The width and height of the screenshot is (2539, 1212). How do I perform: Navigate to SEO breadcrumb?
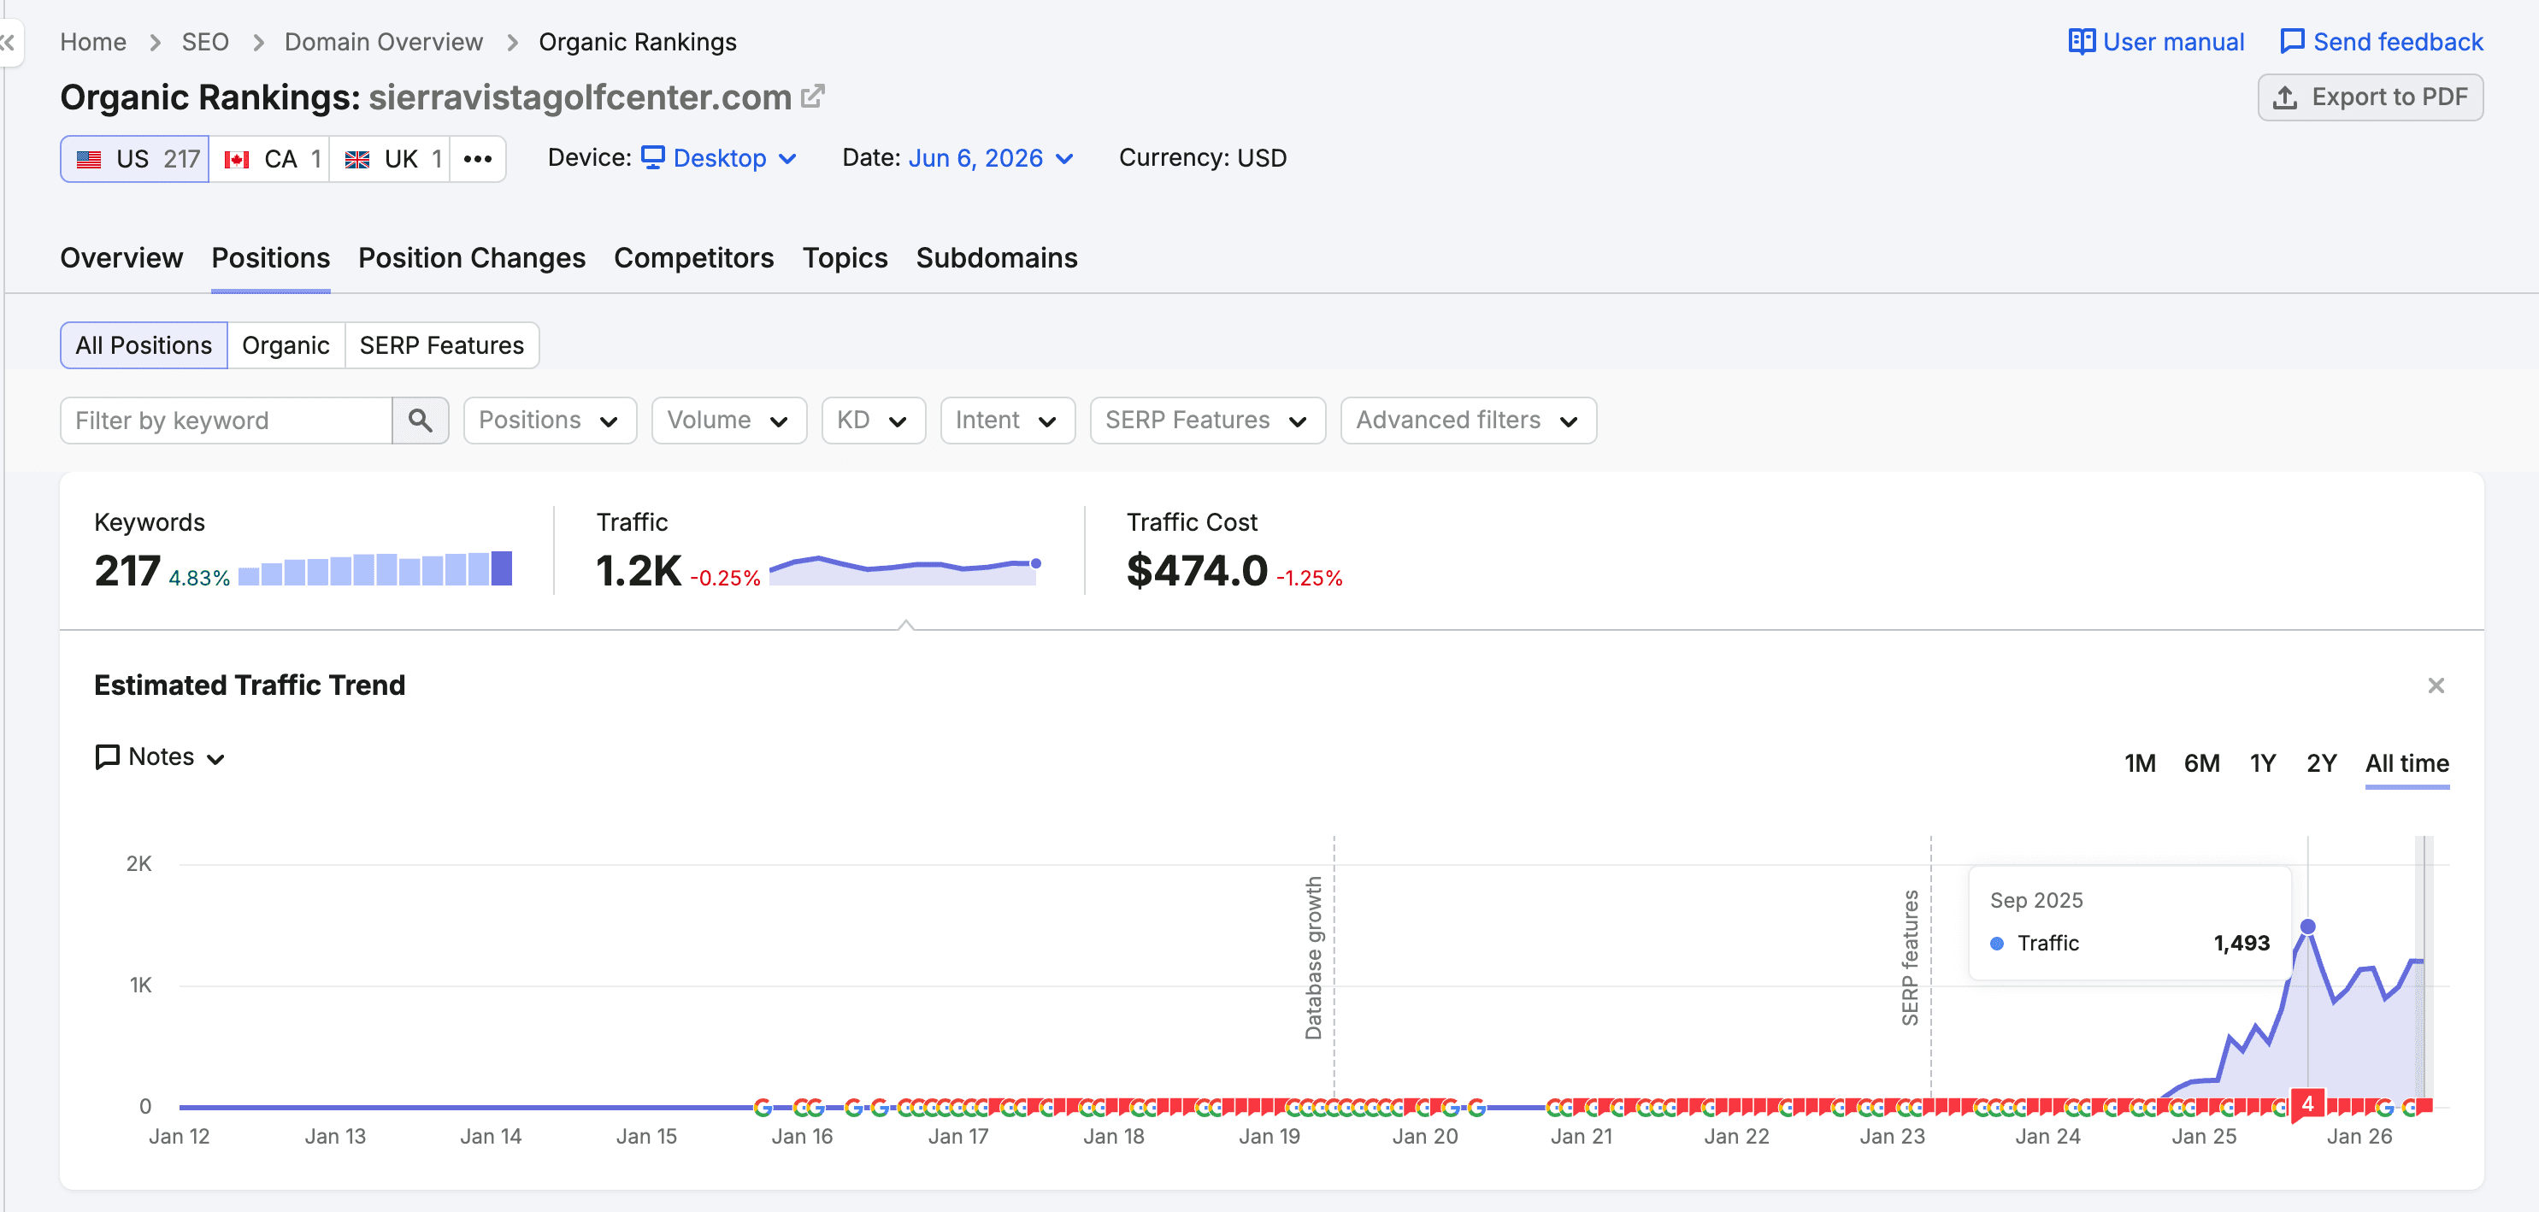[x=205, y=41]
